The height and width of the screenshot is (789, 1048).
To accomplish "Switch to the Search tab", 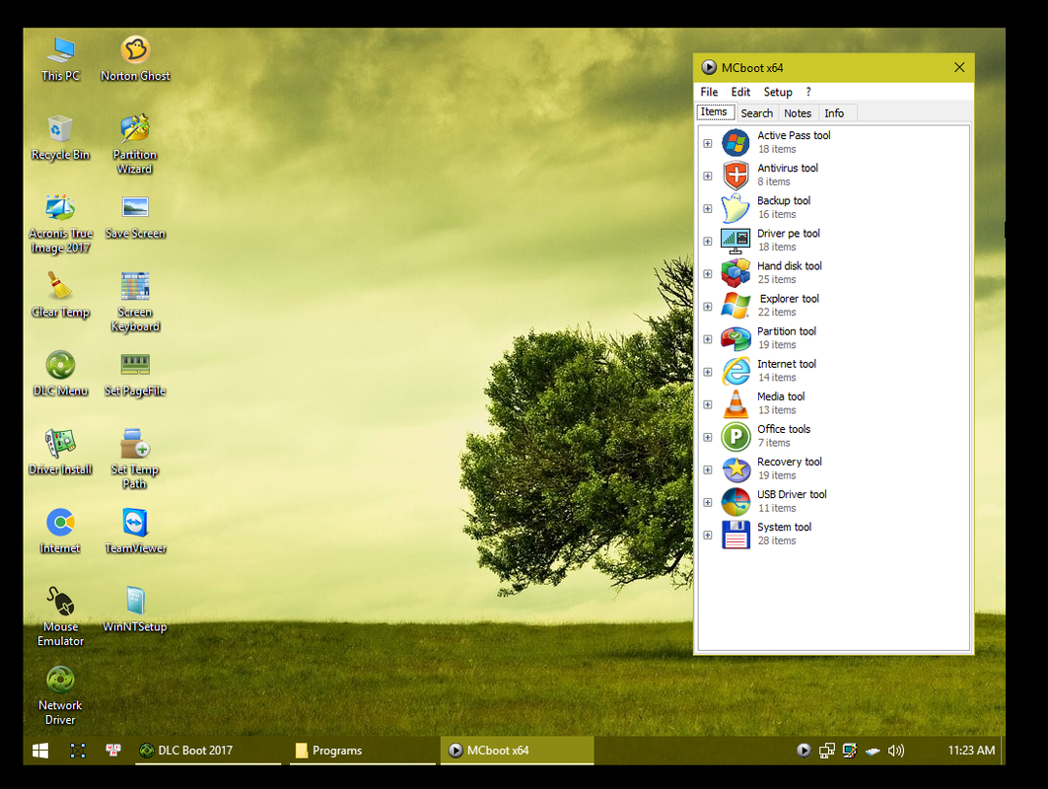I will [756, 113].
